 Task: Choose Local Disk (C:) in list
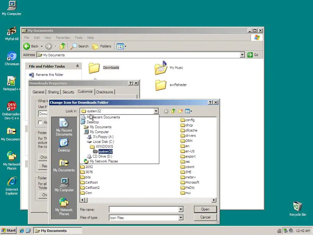[x=100, y=142]
